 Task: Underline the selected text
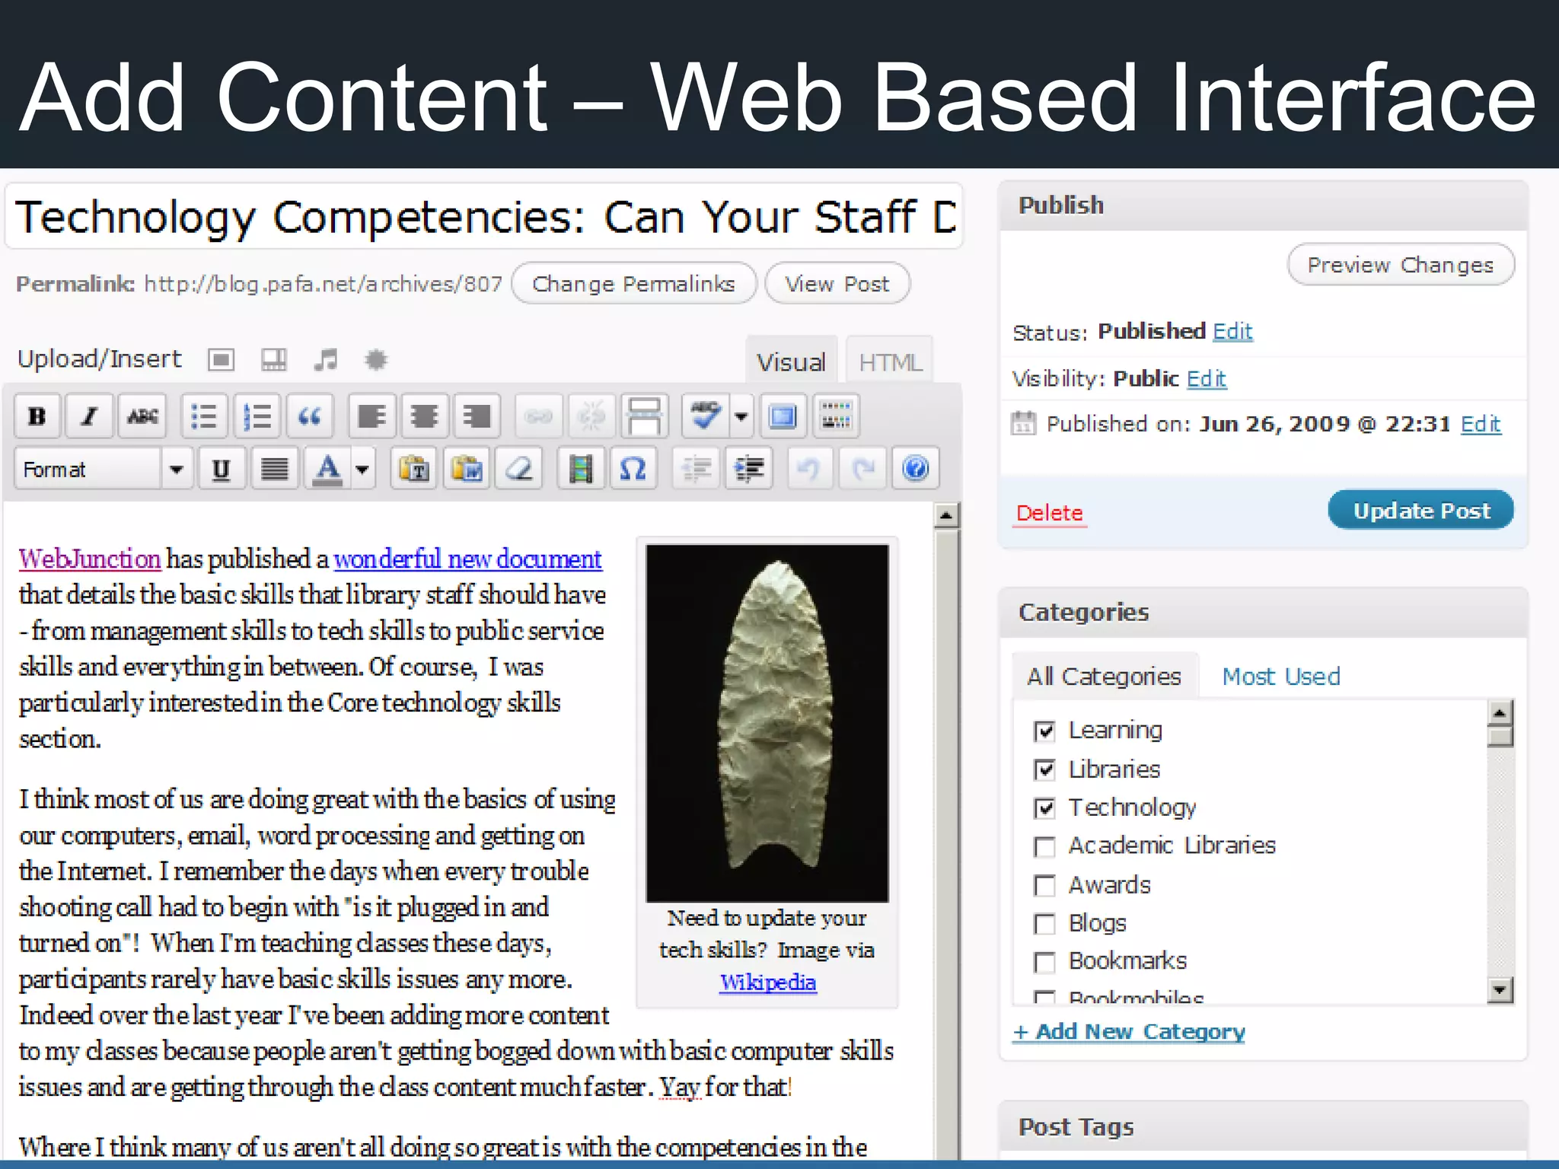pos(222,469)
